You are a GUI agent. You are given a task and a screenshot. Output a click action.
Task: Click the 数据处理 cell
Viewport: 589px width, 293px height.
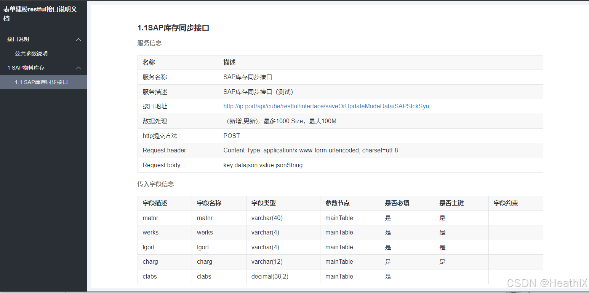[178, 121]
